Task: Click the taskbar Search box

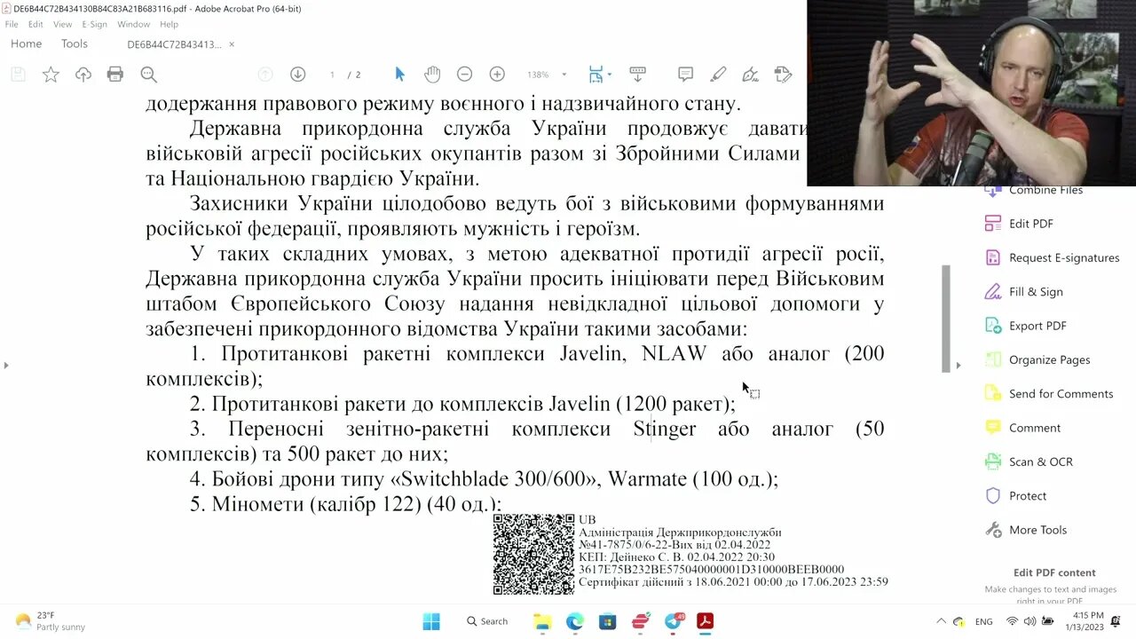Action: 488,621
